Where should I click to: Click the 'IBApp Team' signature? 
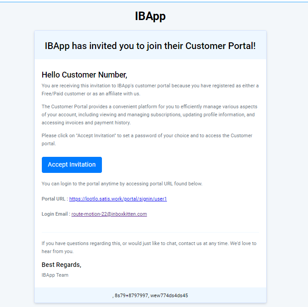click(55, 275)
